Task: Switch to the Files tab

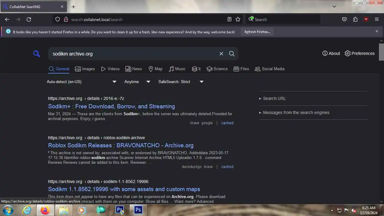Action: (x=241, y=69)
